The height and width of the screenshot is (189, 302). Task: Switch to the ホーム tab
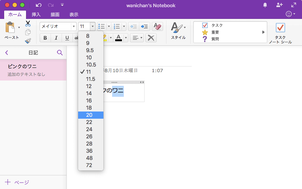point(15,14)
